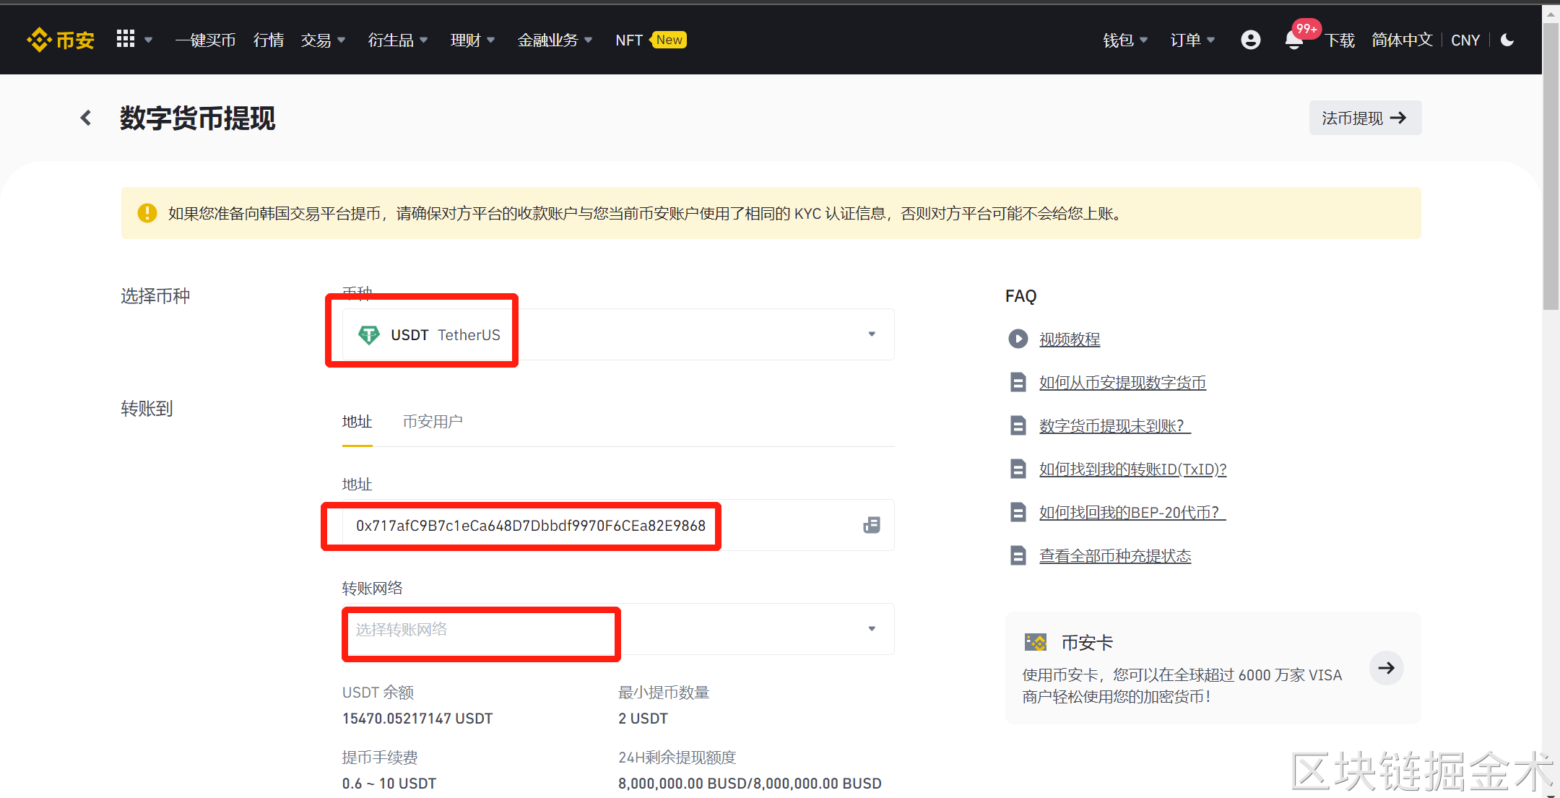
Task: Expand the 钱包 wallet dropdown menu
Action: 1124,40
